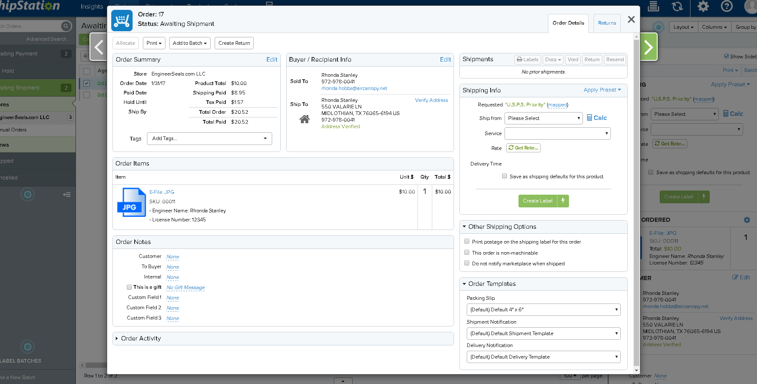Enable 'This order is non-machinable' option
The width and height of the screenshot is (757, 384).
point(467,253)
